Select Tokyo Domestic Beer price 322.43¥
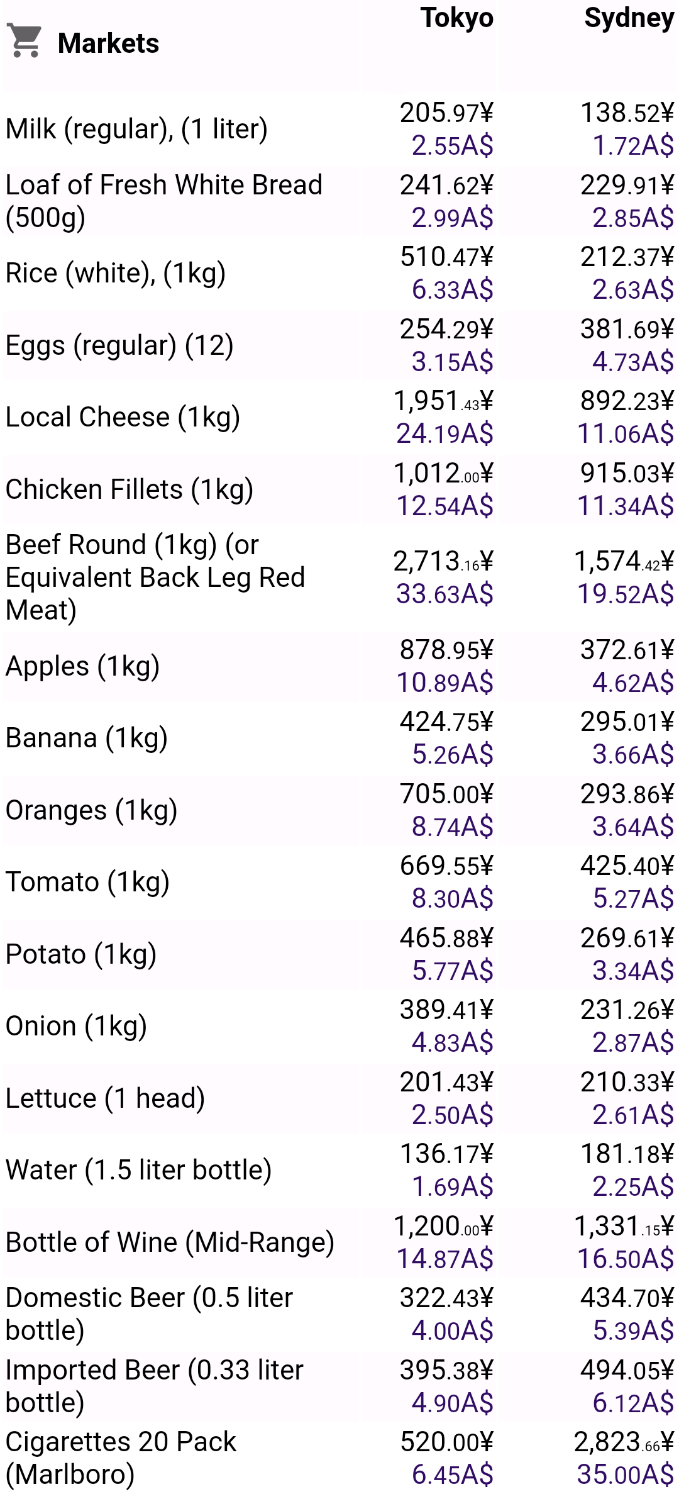The width and height of the screenshot is (679, 1494). (x=446, y=1298)
